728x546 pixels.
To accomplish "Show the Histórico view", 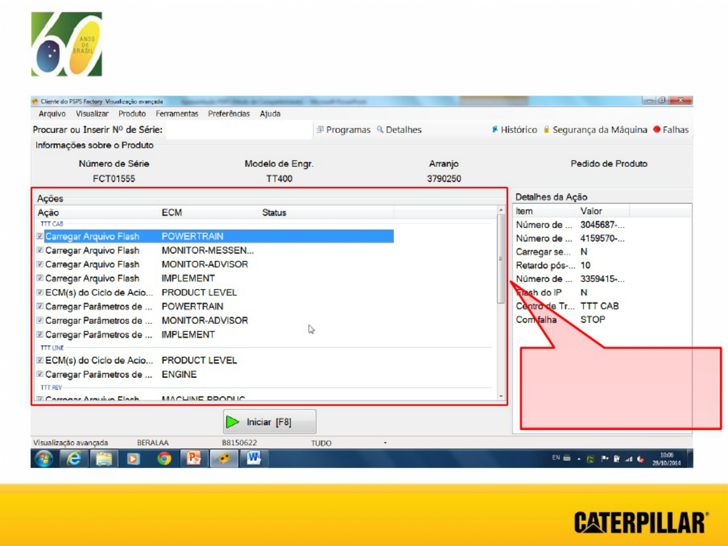I will click(x=514, y=130).
